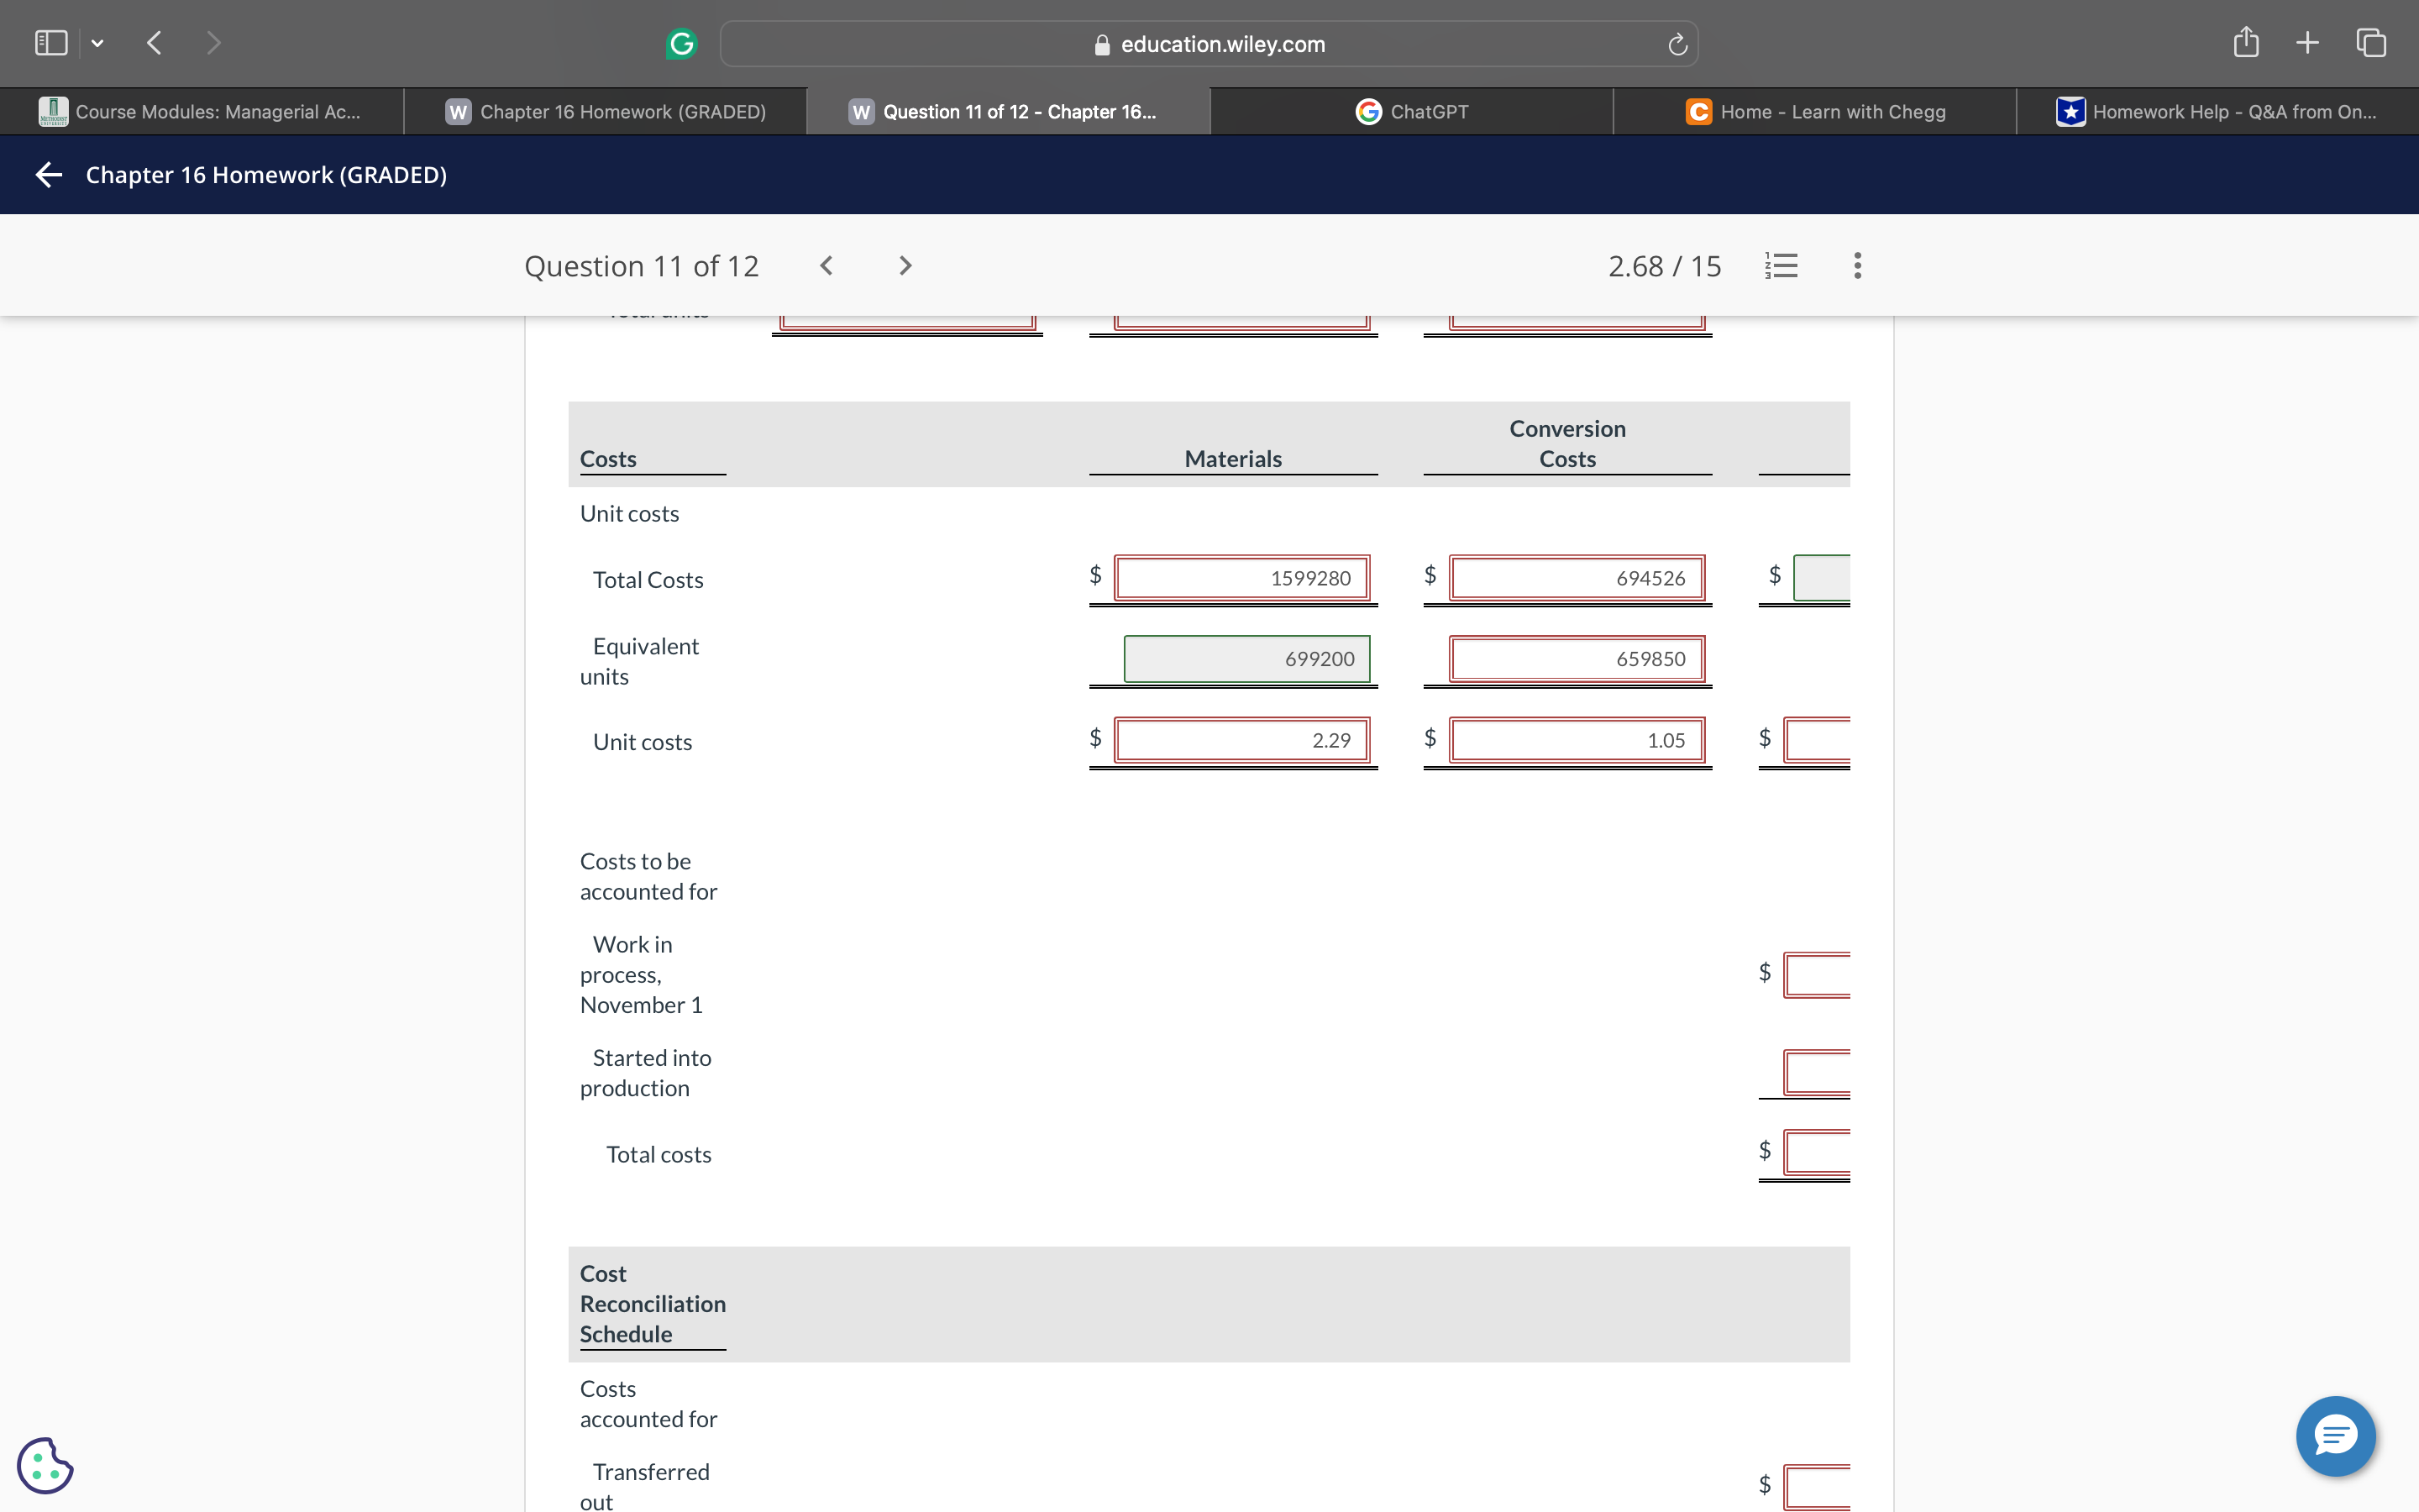The image size is (2419, 1512).
Task: Open the chat support bubble
Action: pyautogui.click(x=2335, y=1436)
